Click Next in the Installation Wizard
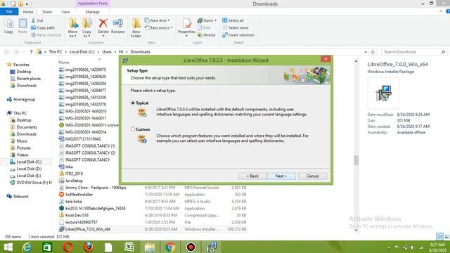The height and width of the screenshot is (253, 450). pyautogui.click(x=281, y=176)
